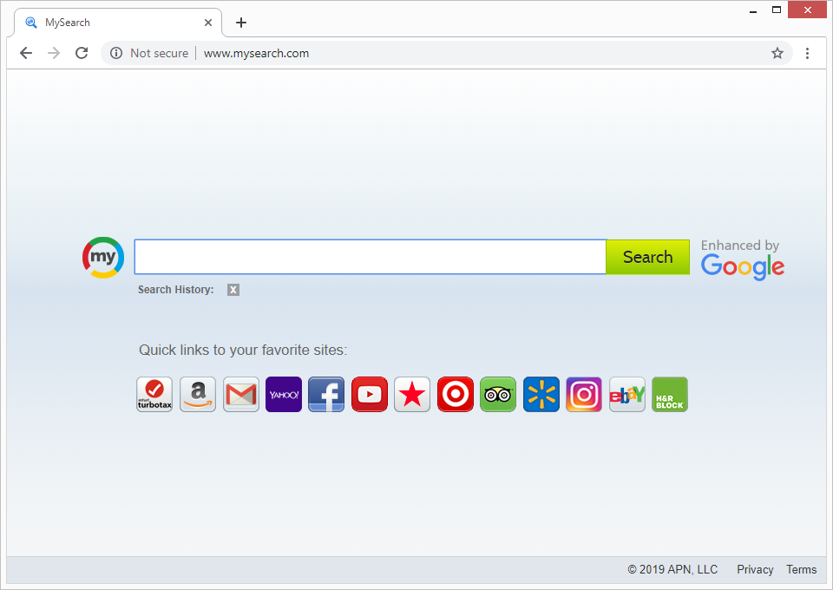Open the Privacy link in footer
Viewport: 833px width, 590px height.
tap(755, 570)
